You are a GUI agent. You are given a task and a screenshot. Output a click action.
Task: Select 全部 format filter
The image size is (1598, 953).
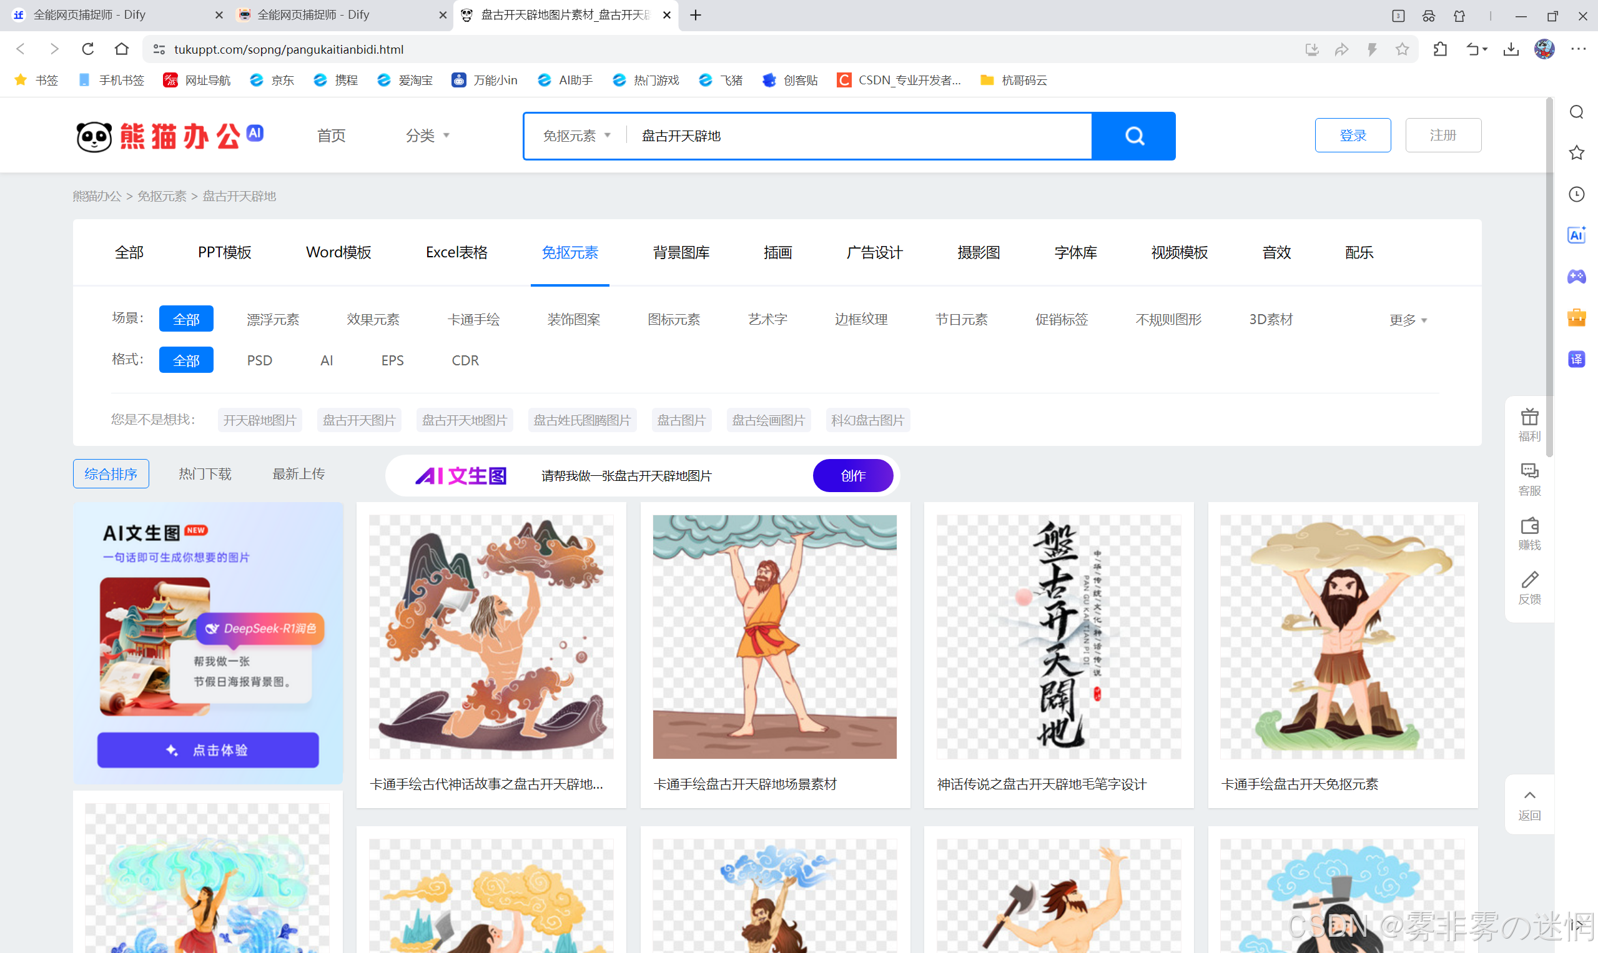pyautogui.click(x=186, y=360)
